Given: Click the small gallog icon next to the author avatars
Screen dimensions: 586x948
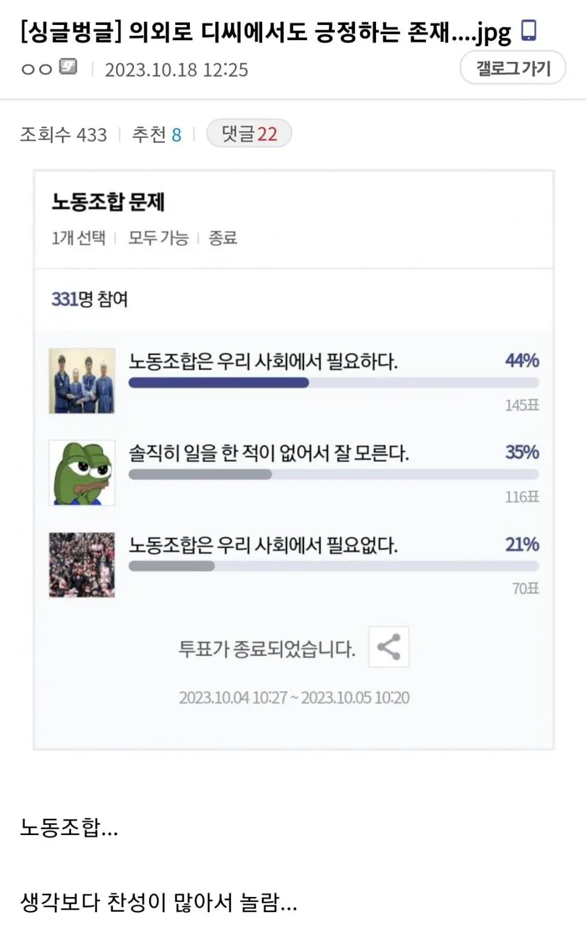Looking at the screenshot, I should tap(67, 67).
